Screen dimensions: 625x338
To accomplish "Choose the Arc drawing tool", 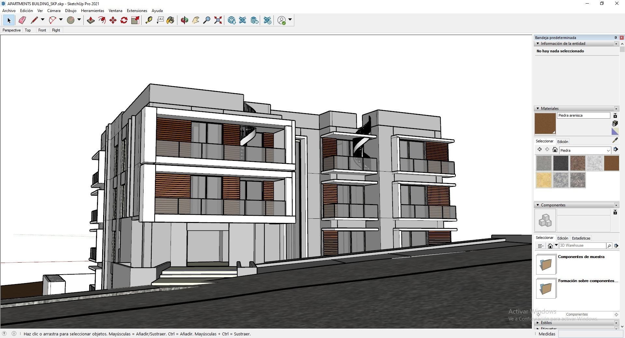I will [x=52, y=20].
